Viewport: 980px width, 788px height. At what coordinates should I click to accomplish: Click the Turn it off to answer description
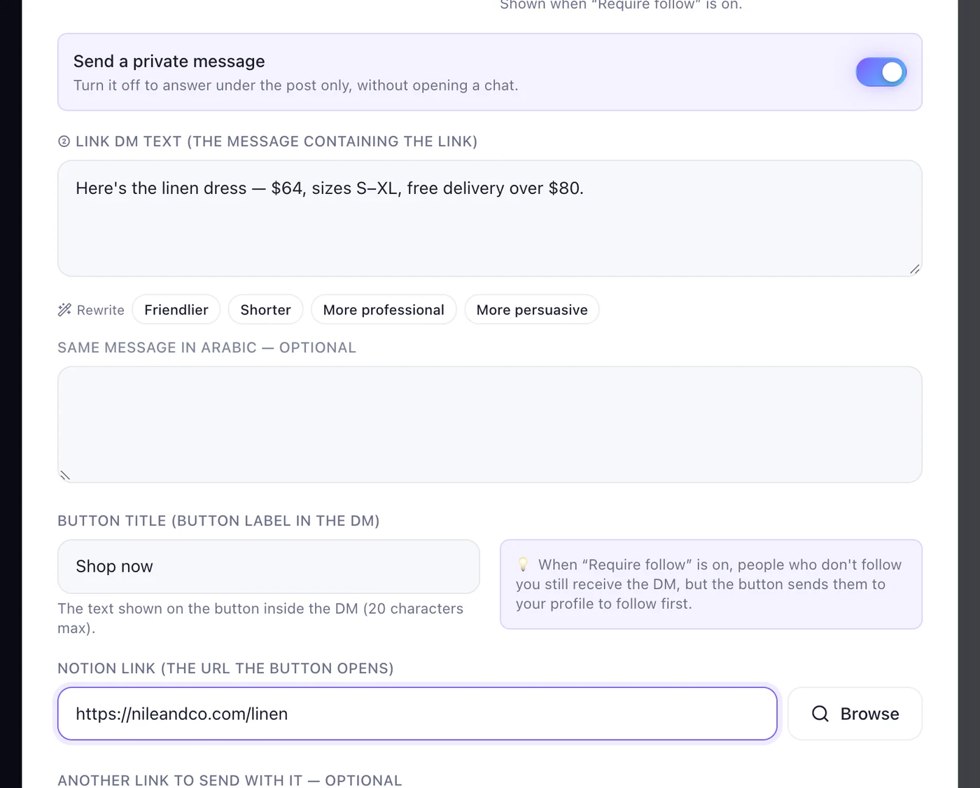pyautogui.click(x=295, y=85)
